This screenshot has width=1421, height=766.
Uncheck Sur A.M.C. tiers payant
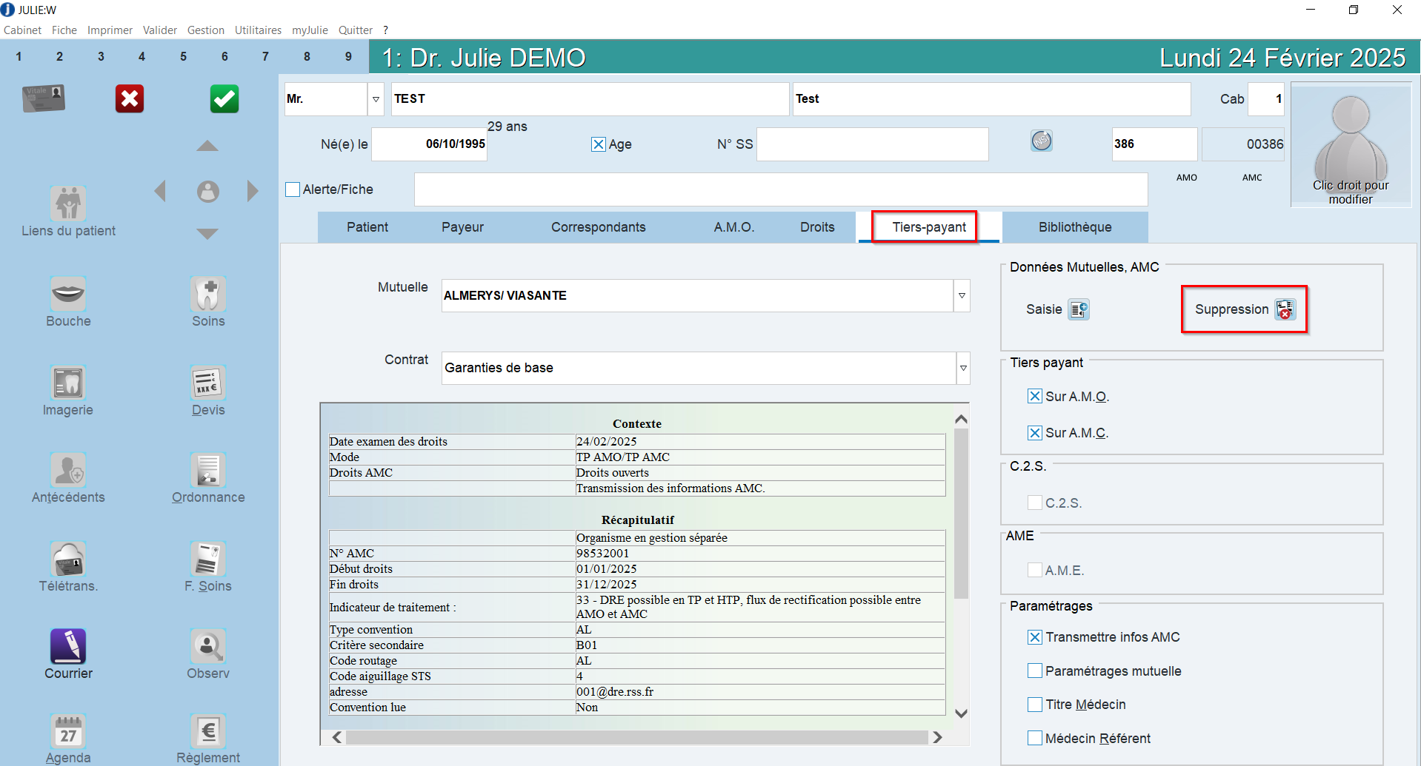pos(1035,433)
